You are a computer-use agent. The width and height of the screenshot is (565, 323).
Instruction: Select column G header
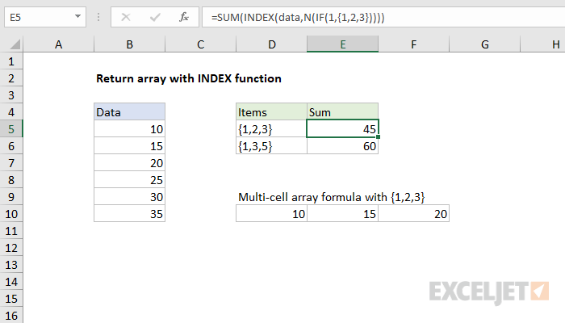(x=484, y=44)
